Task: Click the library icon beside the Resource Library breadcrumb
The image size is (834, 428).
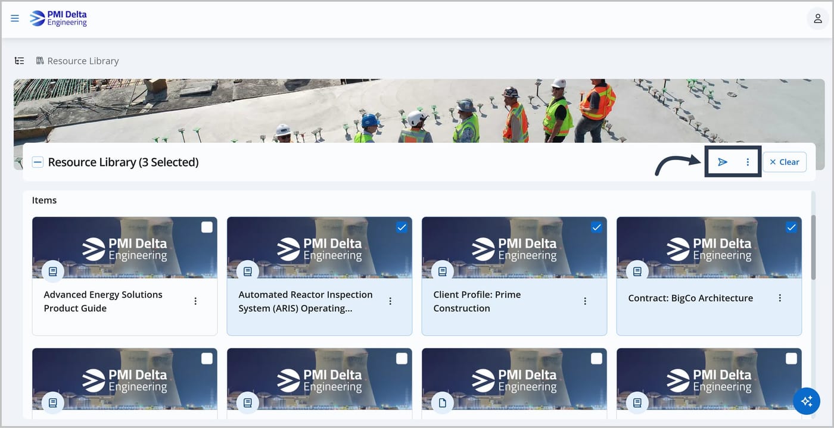Action: tap(40, 61)
